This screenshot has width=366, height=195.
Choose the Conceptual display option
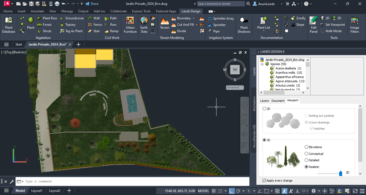[307, 154]
